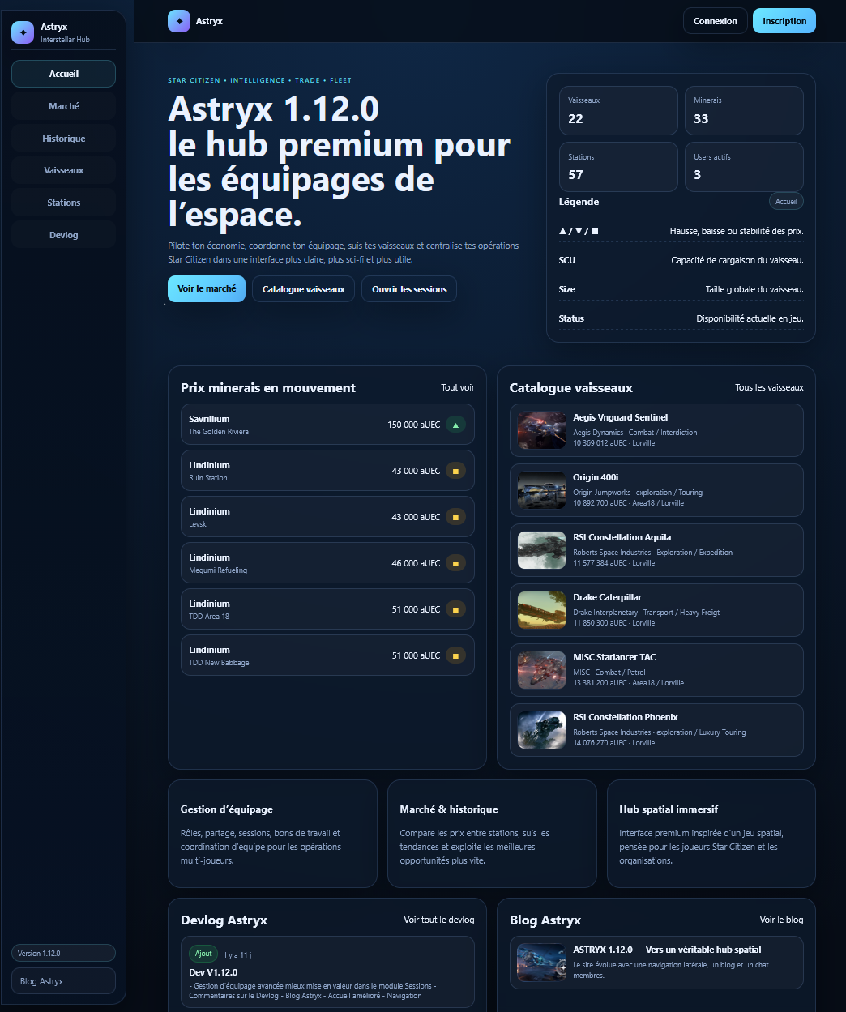Select the Savrillium The Golden Riviera row
The height and width of the screenshot is (1012, 846).
point(327,425)
